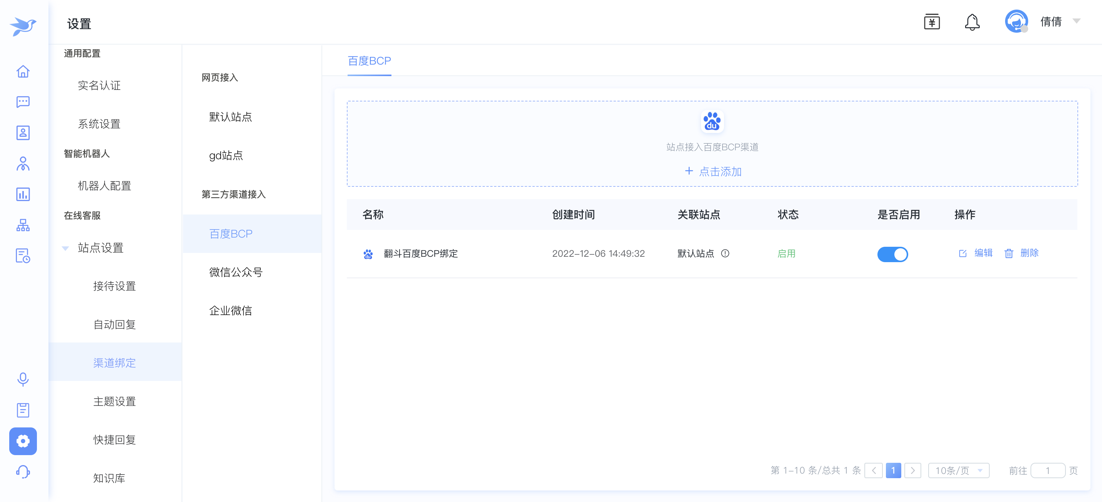The width and height of the screenshot is (1102, 502).
Task: Click the page jump input field
Action: [1047, 470]
